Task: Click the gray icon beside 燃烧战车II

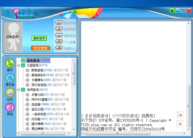Action: [x=27, y=75]
